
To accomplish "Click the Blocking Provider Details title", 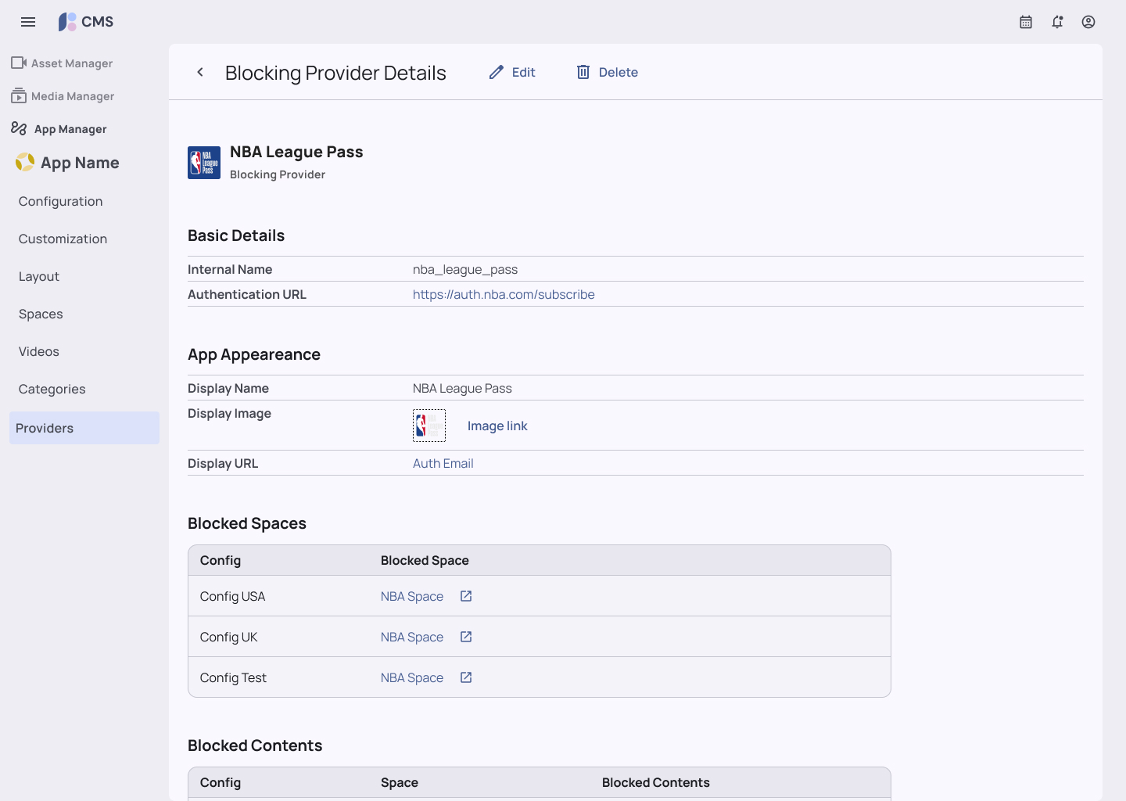I will (335, 73).
